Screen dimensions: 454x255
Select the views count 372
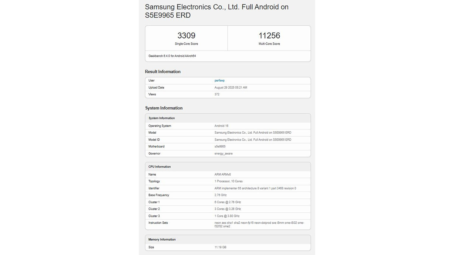pyautogui.click(x=217, y=94)
